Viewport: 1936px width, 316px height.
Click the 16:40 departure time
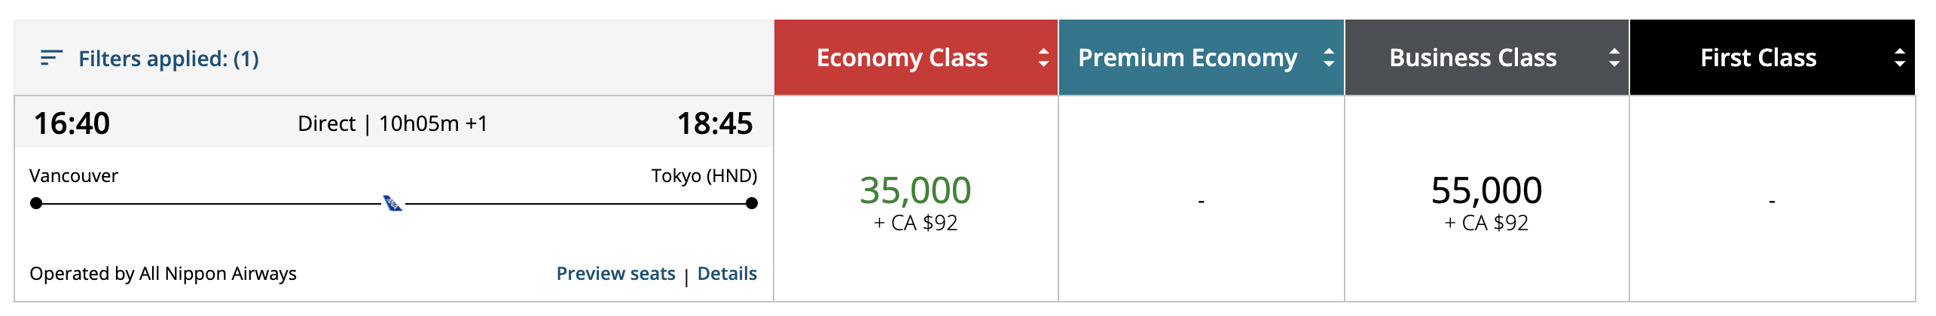(x=72, y=123)
